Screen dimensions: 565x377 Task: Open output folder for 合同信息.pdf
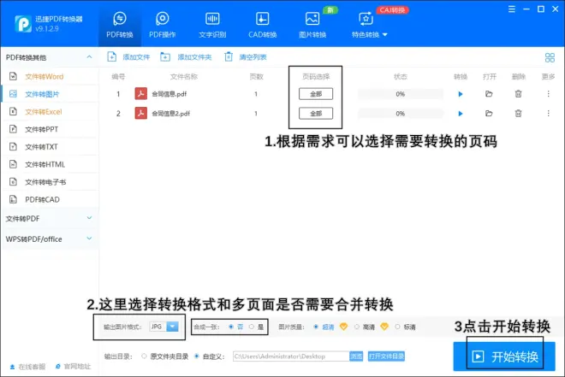489,94
